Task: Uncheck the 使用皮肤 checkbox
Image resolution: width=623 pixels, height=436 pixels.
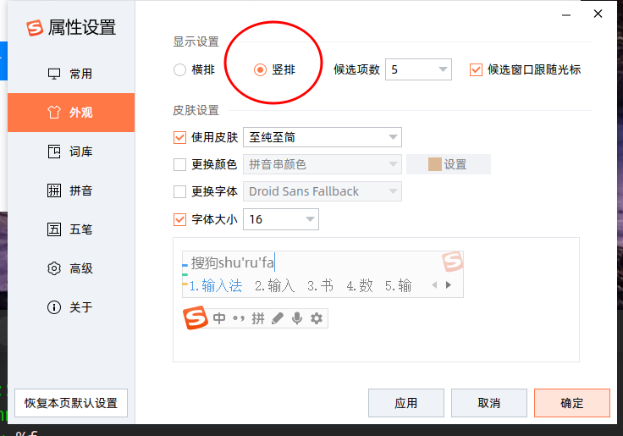Action: [179, 137]
